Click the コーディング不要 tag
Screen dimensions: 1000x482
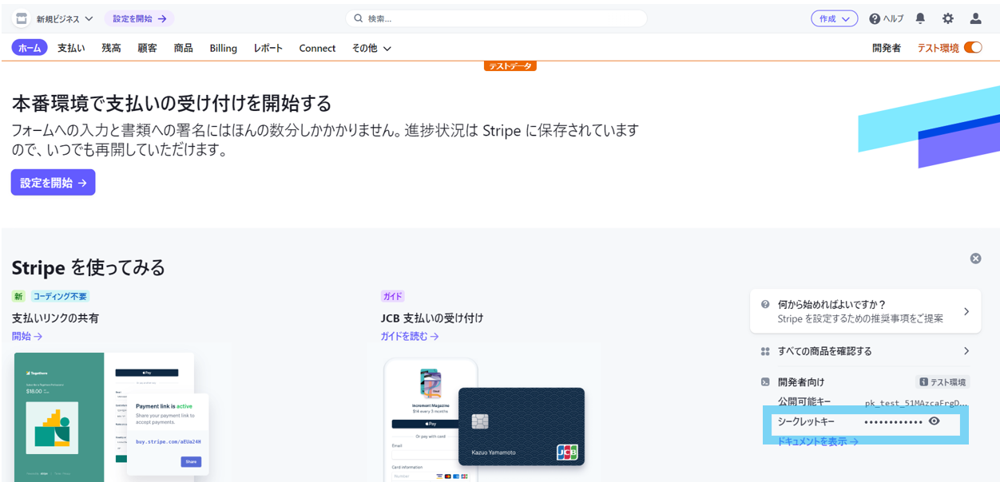[x=60, y=296]
